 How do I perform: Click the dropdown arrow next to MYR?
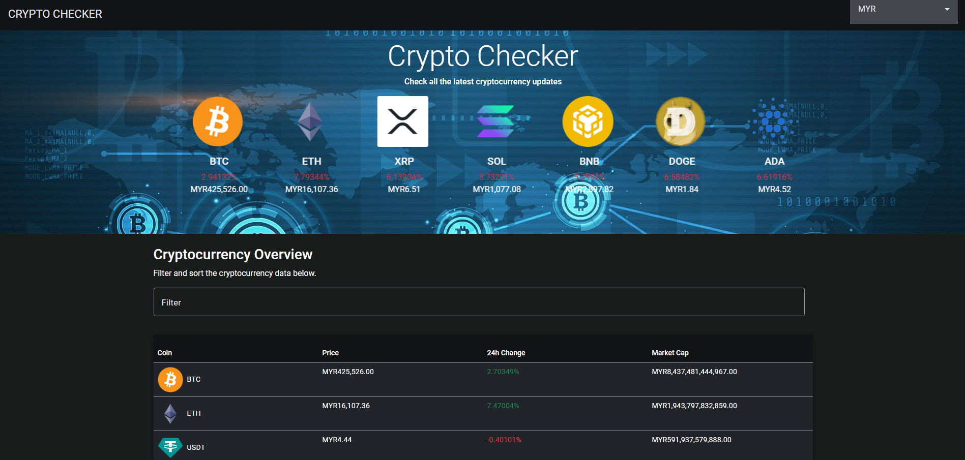[x=947, y=9]
